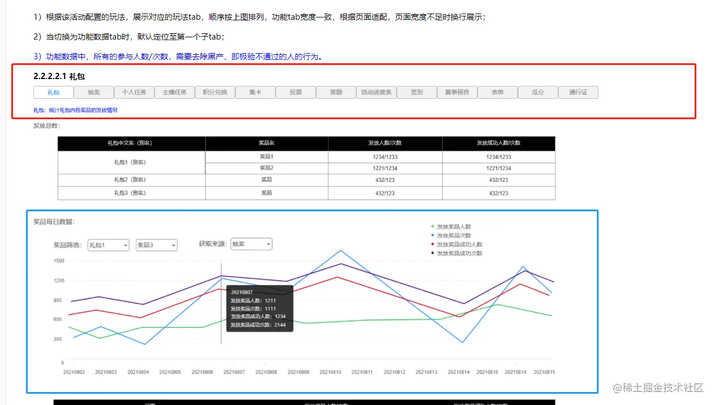Viewport: 715px width, 405px height.
Task: Click the 奖品1 cell in the table
Action: 266,156
